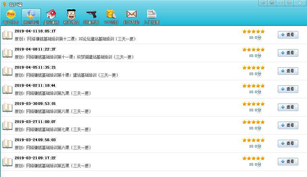Click book icon of 第九课 entry

pos(7,89)
